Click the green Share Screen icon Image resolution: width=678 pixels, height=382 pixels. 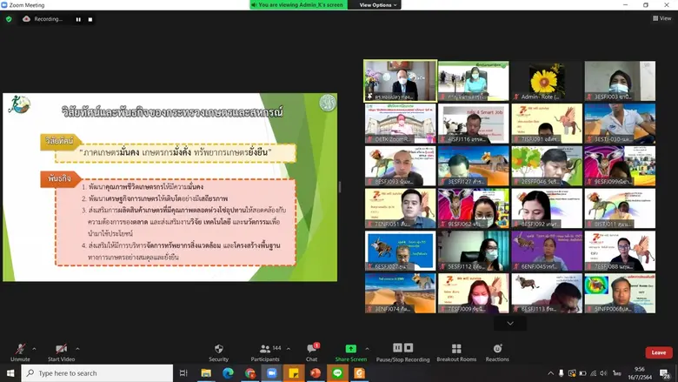click(350, 349)
